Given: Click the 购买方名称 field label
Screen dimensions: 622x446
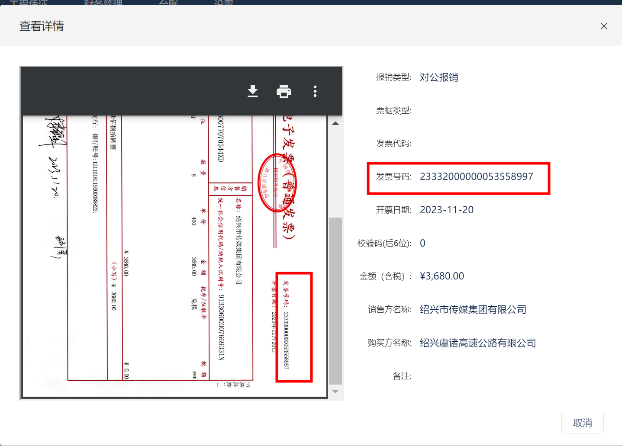Looking at the screenshot, I should coord(390,343).
